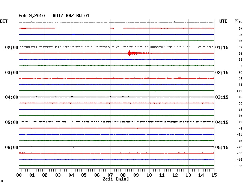
Task: Click the DC value -23
Action: [239, 147]
